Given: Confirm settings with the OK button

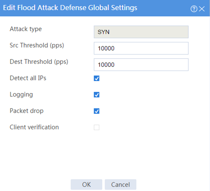Looking at the screenshot, I should point(86,185).
